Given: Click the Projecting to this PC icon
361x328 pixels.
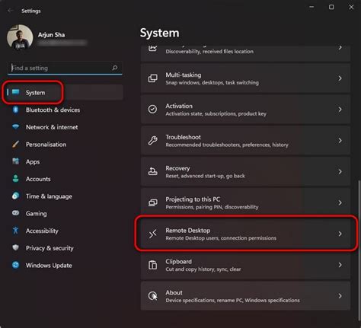Looking at the screenshot, I should point(152,202).
